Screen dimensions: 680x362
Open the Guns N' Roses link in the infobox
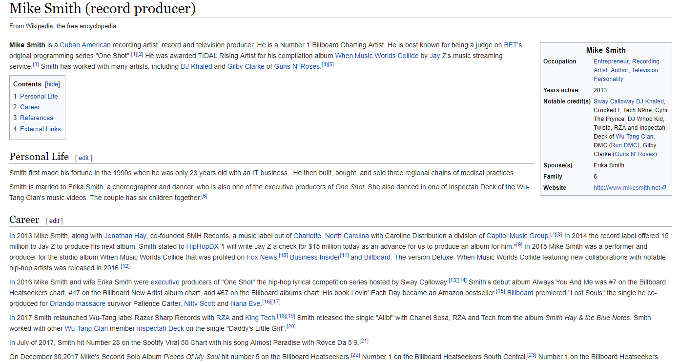[634, 154]
